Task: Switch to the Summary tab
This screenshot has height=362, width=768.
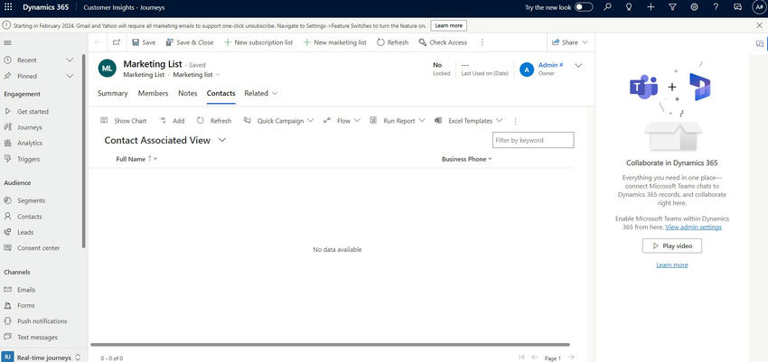Action: [x=113, y=94]
